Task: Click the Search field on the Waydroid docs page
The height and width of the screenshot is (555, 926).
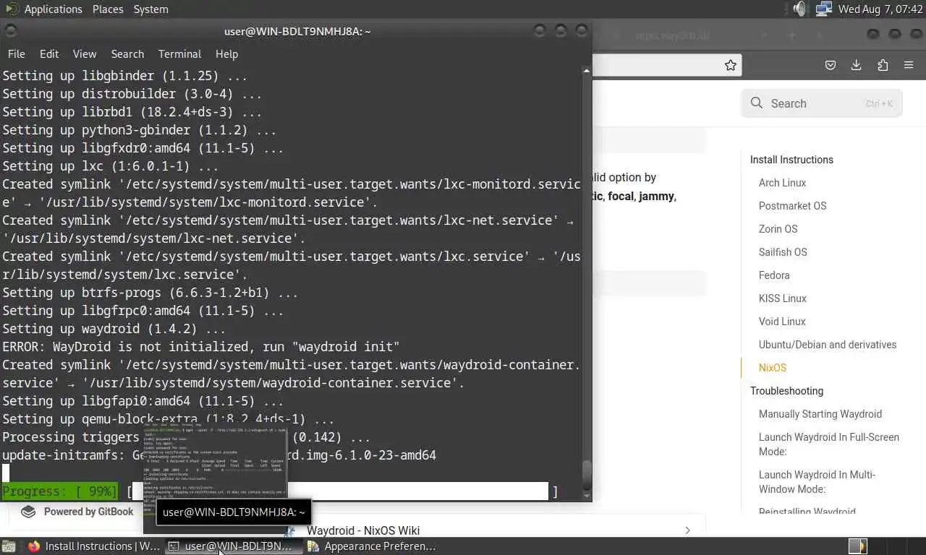Action: coord(822,103)
